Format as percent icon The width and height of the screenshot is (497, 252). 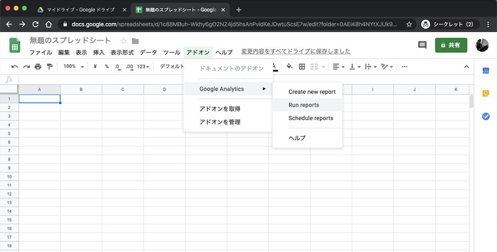[x=107, y=66]
